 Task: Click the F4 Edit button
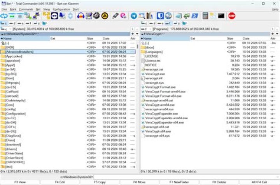tap(60, 182)
